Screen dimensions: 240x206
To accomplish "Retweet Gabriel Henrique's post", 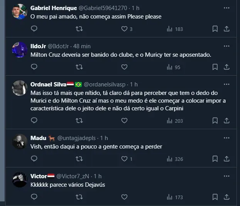I will point(79,29).
